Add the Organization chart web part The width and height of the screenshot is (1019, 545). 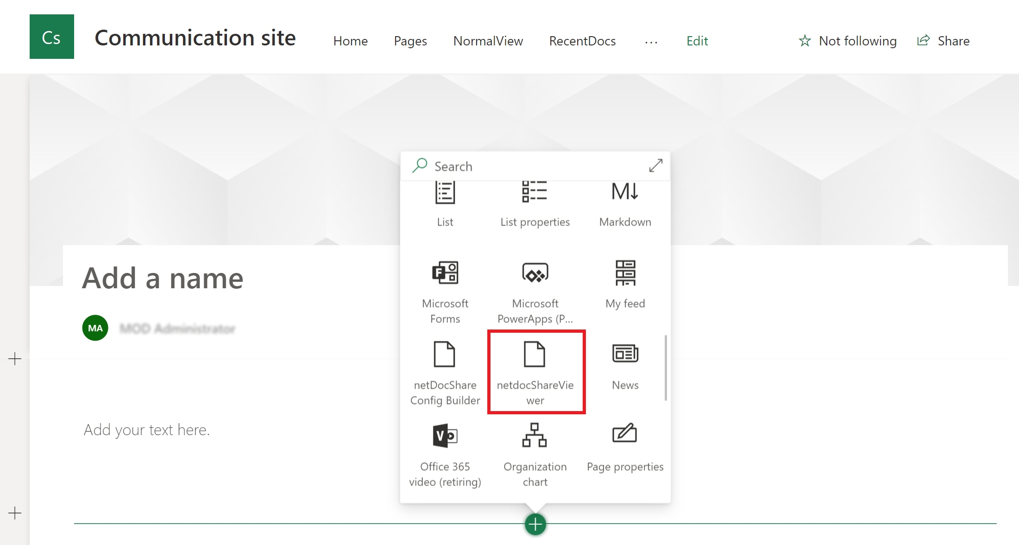point(535,455)
